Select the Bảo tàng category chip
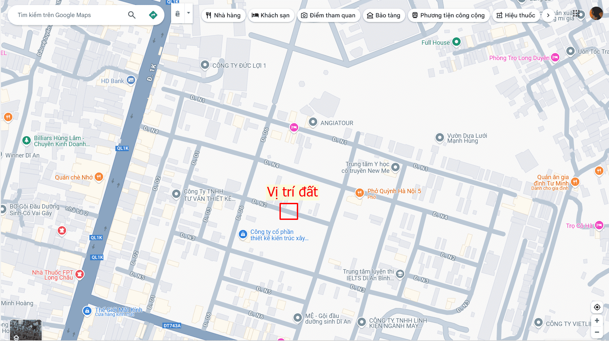The width and height of the screenshot is (609, 341). point(384,15)
